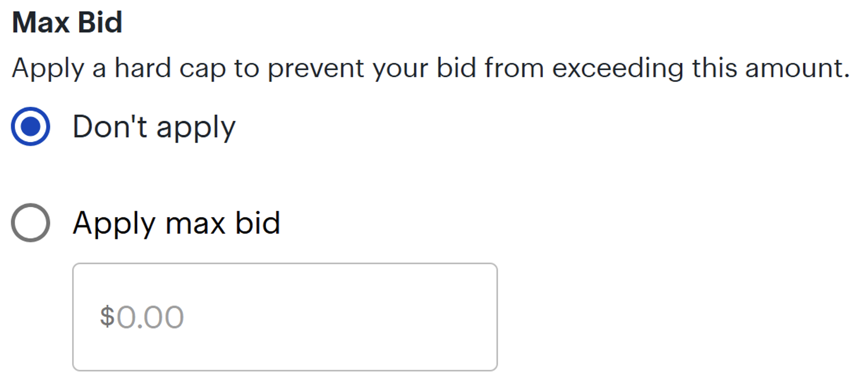Click the "Apply max bid" label text
The height and width of the screenshot is (381, 859).
pos(176,224)
